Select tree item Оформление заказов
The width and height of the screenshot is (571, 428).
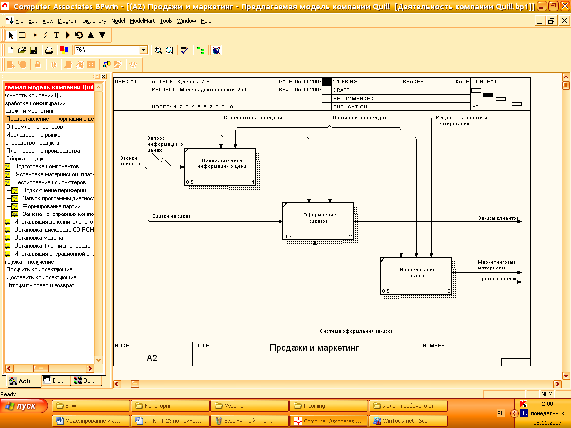pyautogui.click(x=35, y=127)
